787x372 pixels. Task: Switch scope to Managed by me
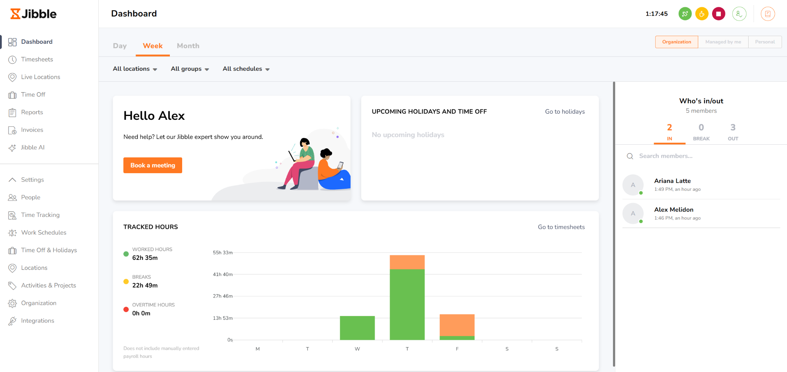[x=723, y=42]
